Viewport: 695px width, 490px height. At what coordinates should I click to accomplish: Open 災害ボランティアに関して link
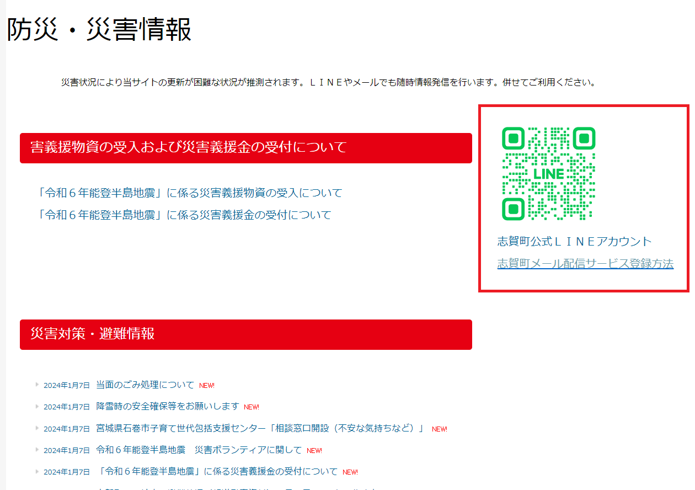coord(199,450)
